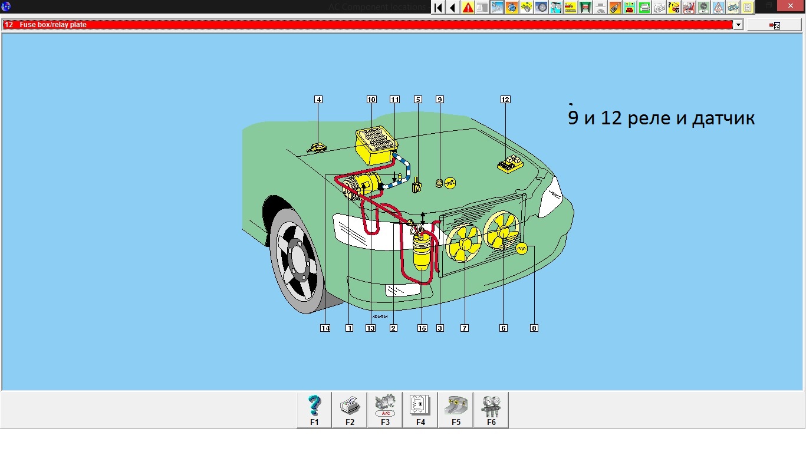Screen dimensions: 806x455
Task: Open the F6 manifold pressure gauges button
Action: point(491,410)
